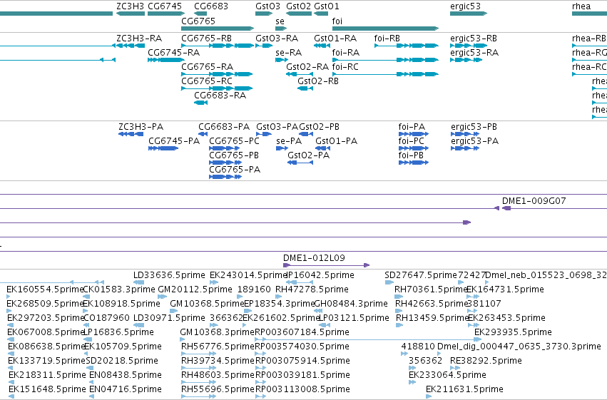Screen dimensions: 607x400
Task: Click the GstO3 gene label
Action: (x=268, y=6)
